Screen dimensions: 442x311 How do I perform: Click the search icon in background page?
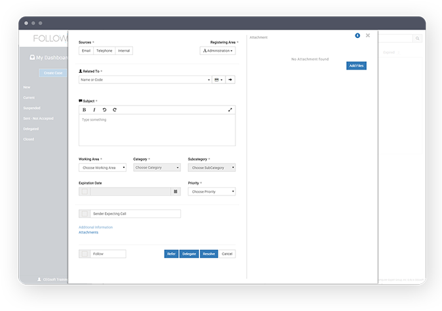[417, 38]
